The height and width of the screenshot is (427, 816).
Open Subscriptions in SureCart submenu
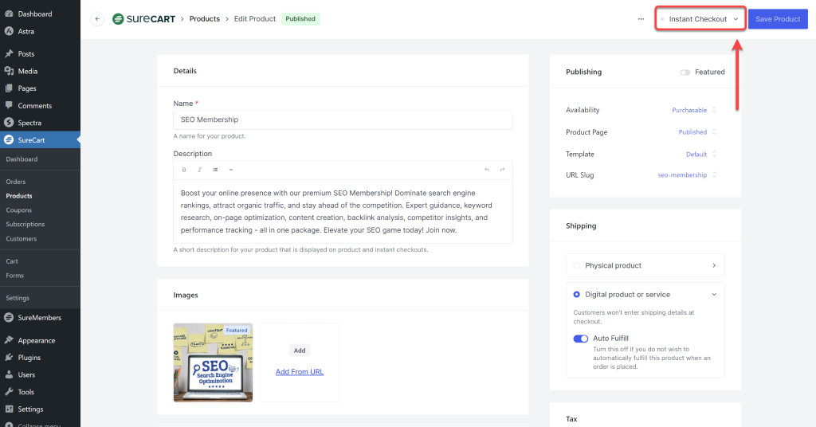(25, 224)
